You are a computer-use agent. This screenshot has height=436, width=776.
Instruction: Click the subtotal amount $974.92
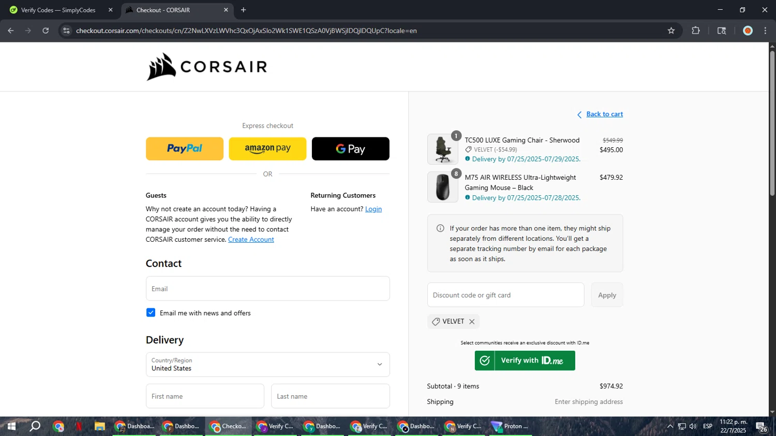coord(611,386)
